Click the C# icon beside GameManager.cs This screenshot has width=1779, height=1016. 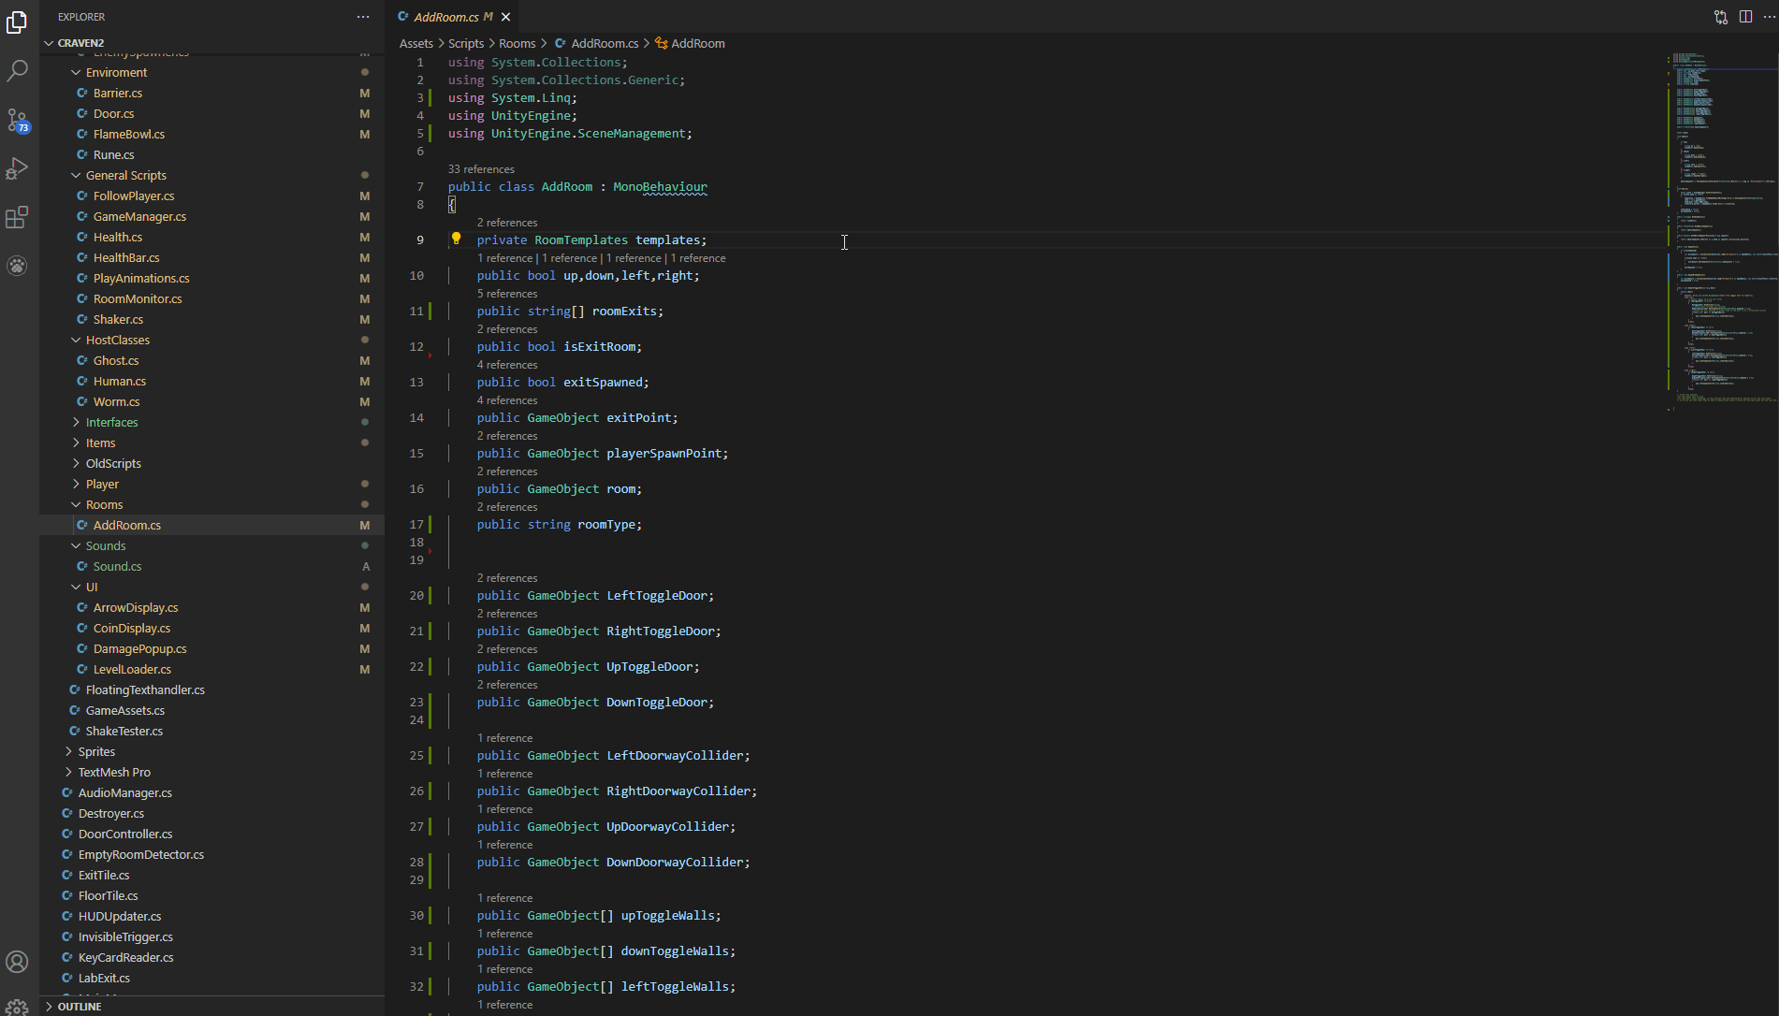click(82, 216)
